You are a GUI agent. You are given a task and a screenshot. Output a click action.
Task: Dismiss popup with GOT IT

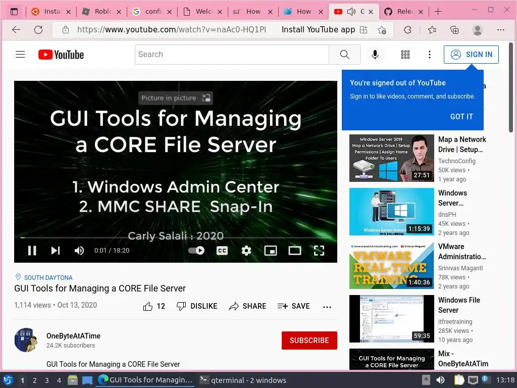coord(461,117)
